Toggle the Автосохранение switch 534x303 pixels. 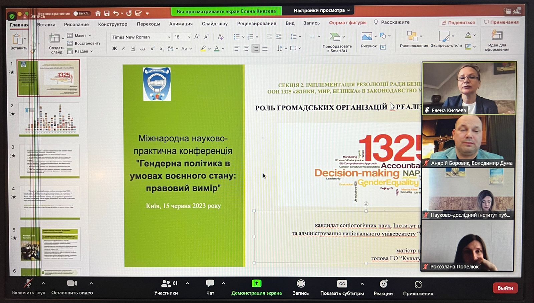click(x=81, y=14)
